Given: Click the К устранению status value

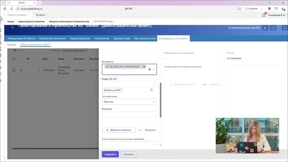Looking at the screenshot, I should [x=234, y=58].
